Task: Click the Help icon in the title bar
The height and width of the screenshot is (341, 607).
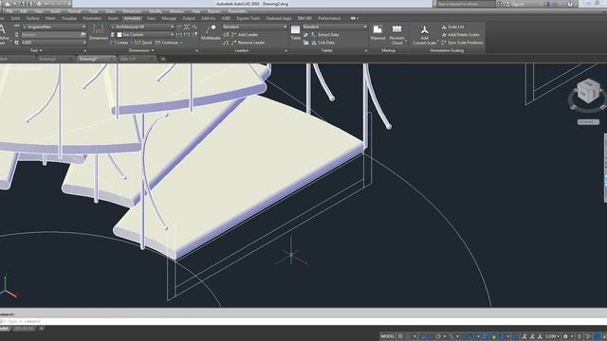Action: [570, 4]
